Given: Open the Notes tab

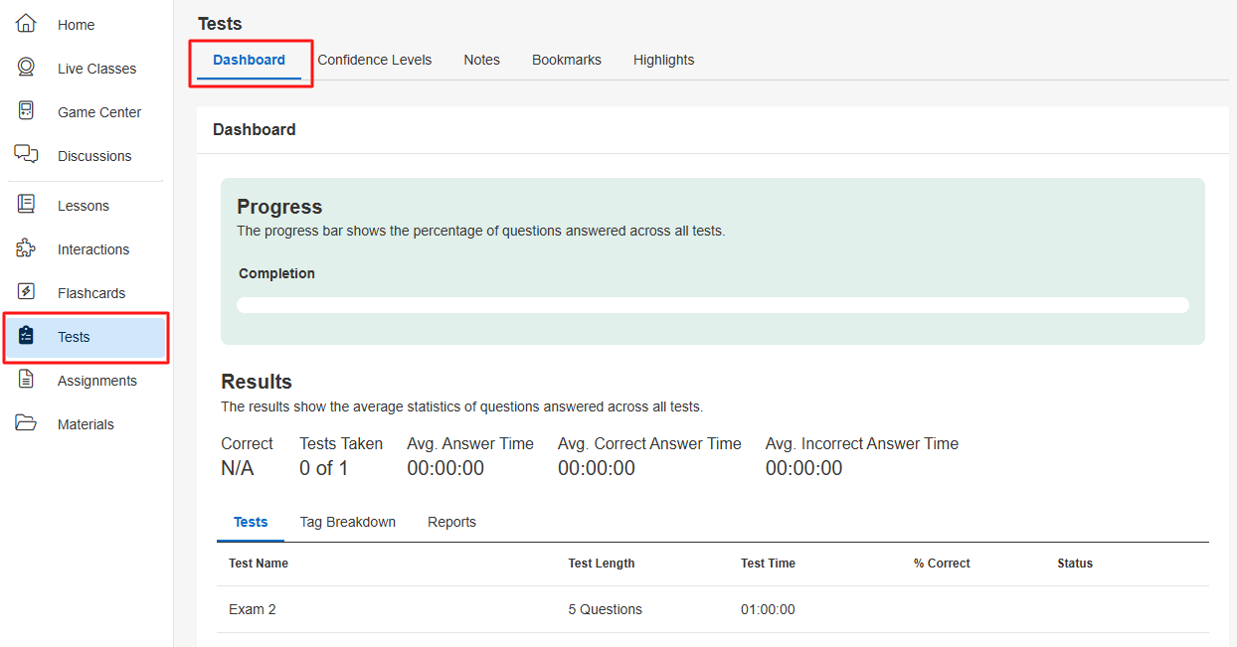Looking at the screenshot, I should pos(481,60).
